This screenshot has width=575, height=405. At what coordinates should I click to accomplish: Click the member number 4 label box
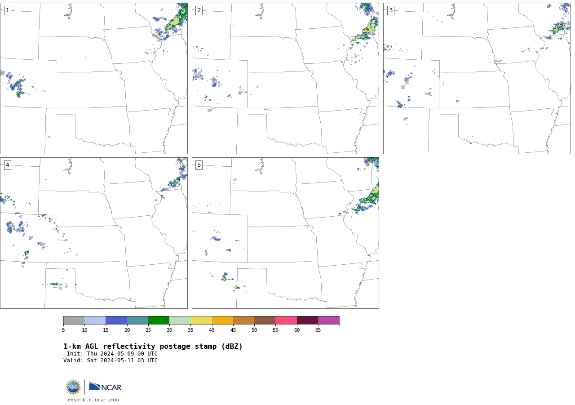[x=7, y=165]
